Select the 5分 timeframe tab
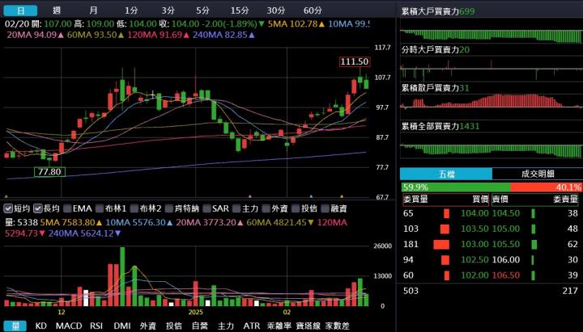This screenshot has height=332, width=583. pyautogui.click(x=202, y=11)
